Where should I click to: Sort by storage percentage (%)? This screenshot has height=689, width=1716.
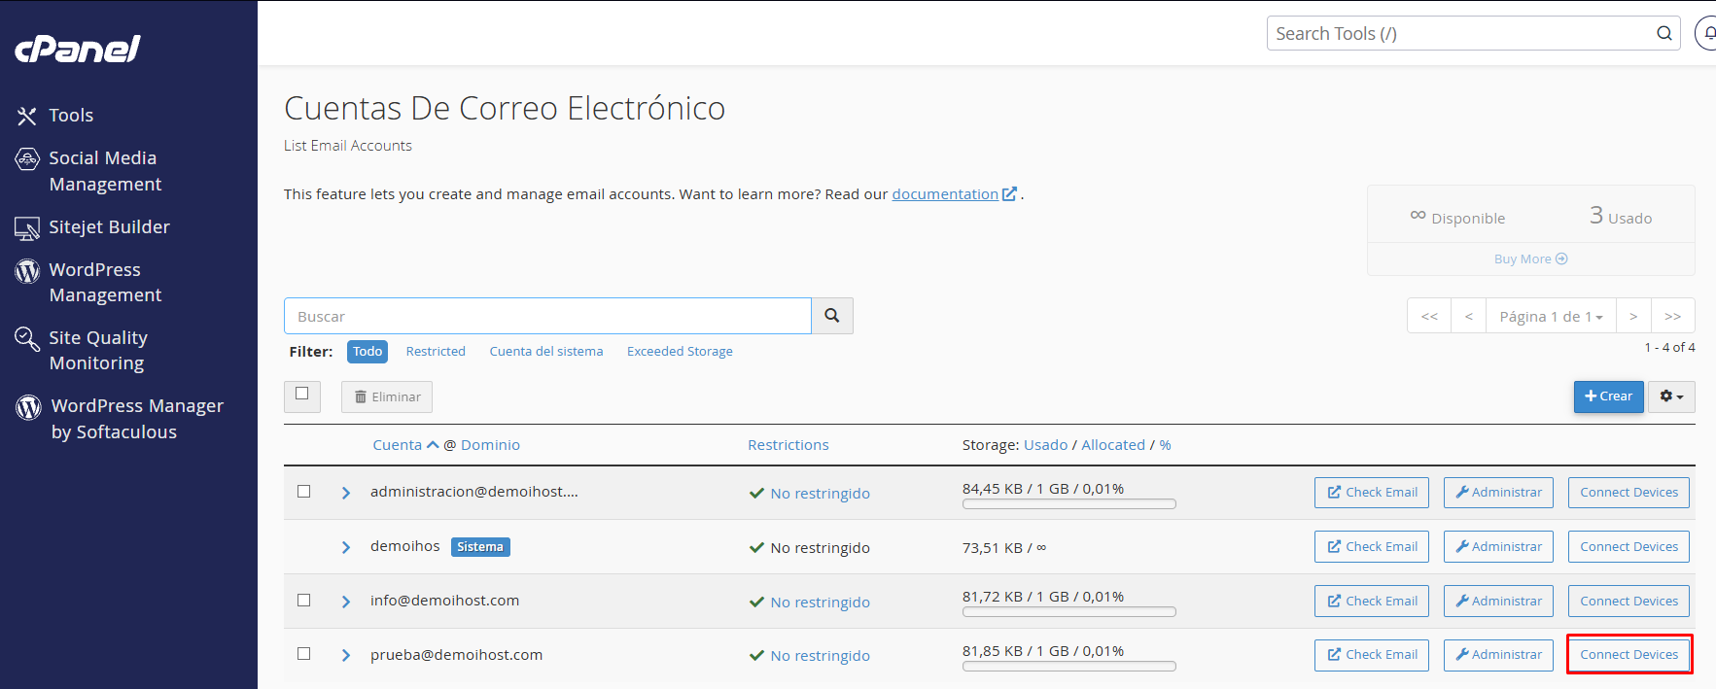pos(1165,445)
